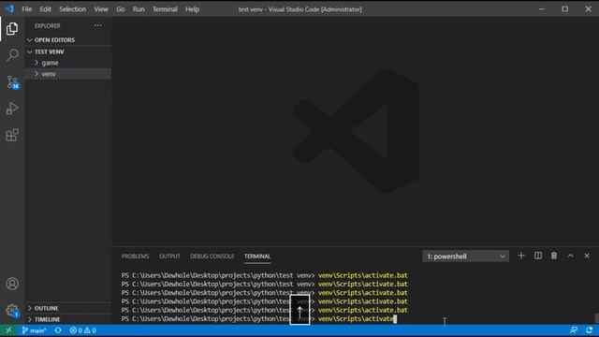Collapse the TEST VENV folder section
Viewport: 599px width, 337px height.
[68, 51]
